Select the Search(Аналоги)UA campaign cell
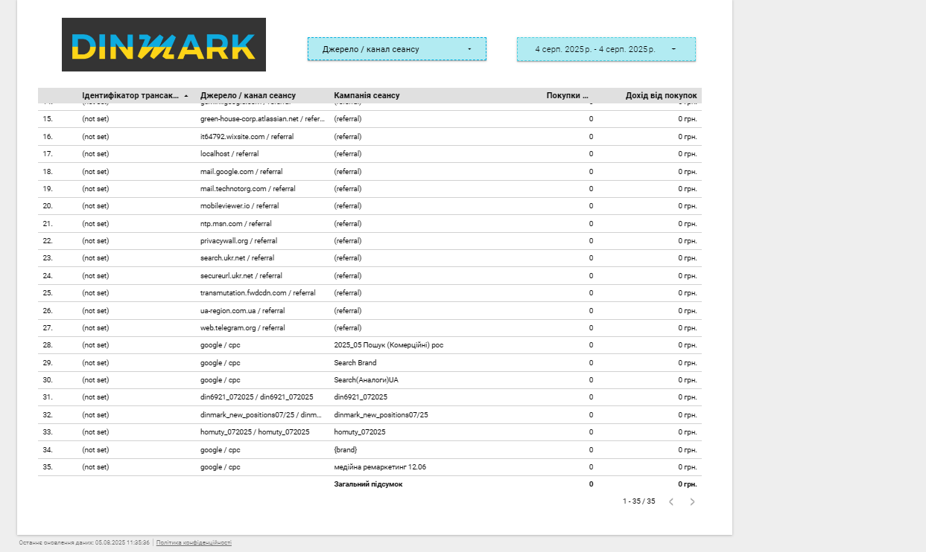Viewport: 926px width, 552px height. [366, 380]
